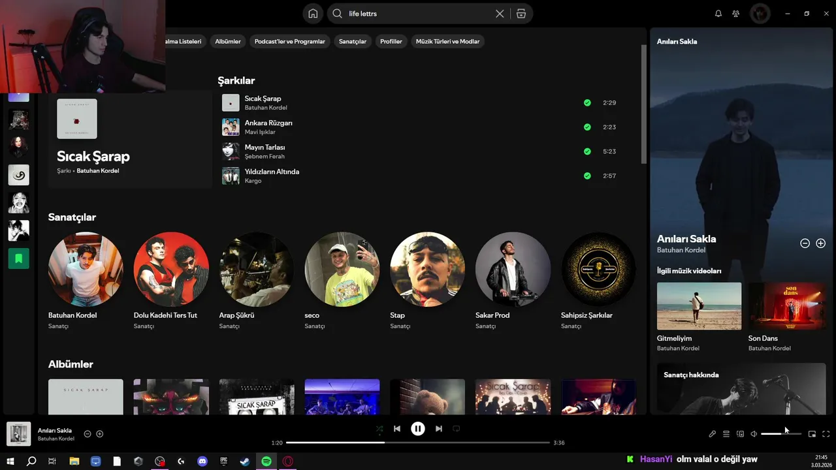
Task: Open Stap artist picture
Action: click(428, 270)
